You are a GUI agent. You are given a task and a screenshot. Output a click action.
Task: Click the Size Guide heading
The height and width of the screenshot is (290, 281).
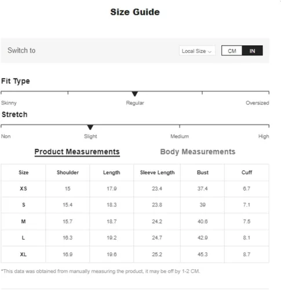click(x=135, y=12)
